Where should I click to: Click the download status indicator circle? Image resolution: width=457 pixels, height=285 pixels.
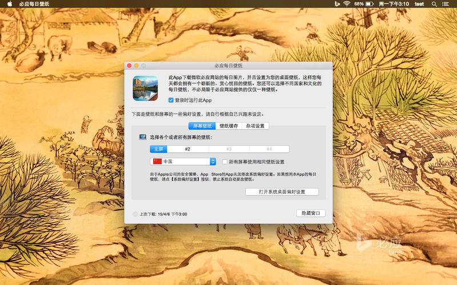135,214
